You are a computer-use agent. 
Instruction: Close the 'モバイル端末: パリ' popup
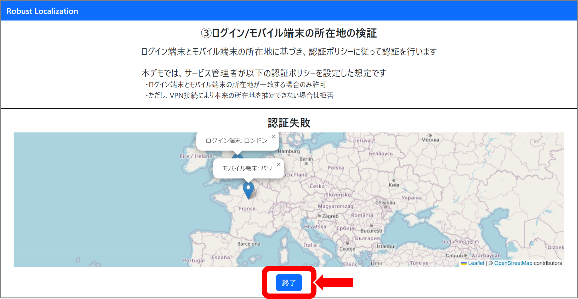click(279, 164)
